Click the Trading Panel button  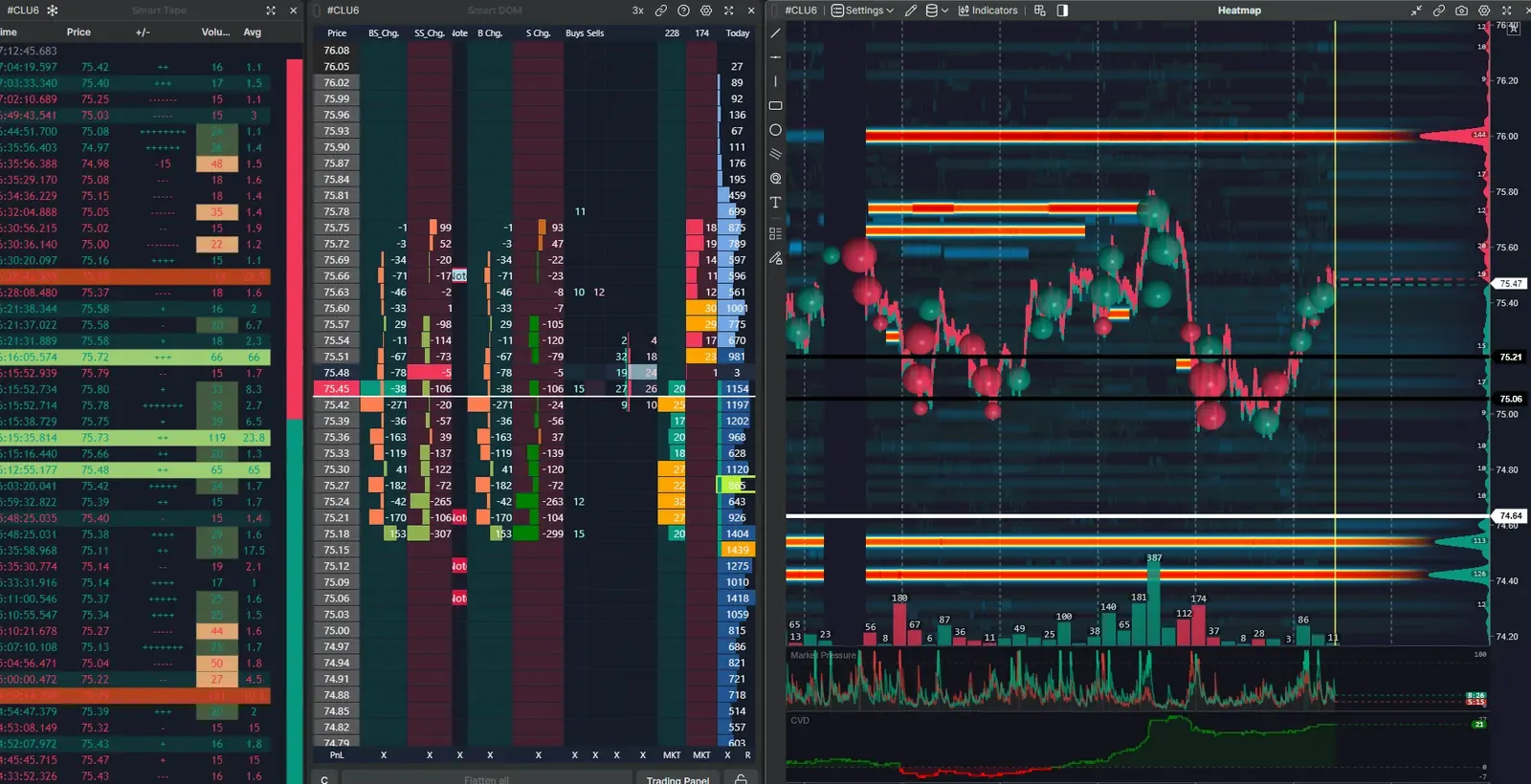point(677,779)
